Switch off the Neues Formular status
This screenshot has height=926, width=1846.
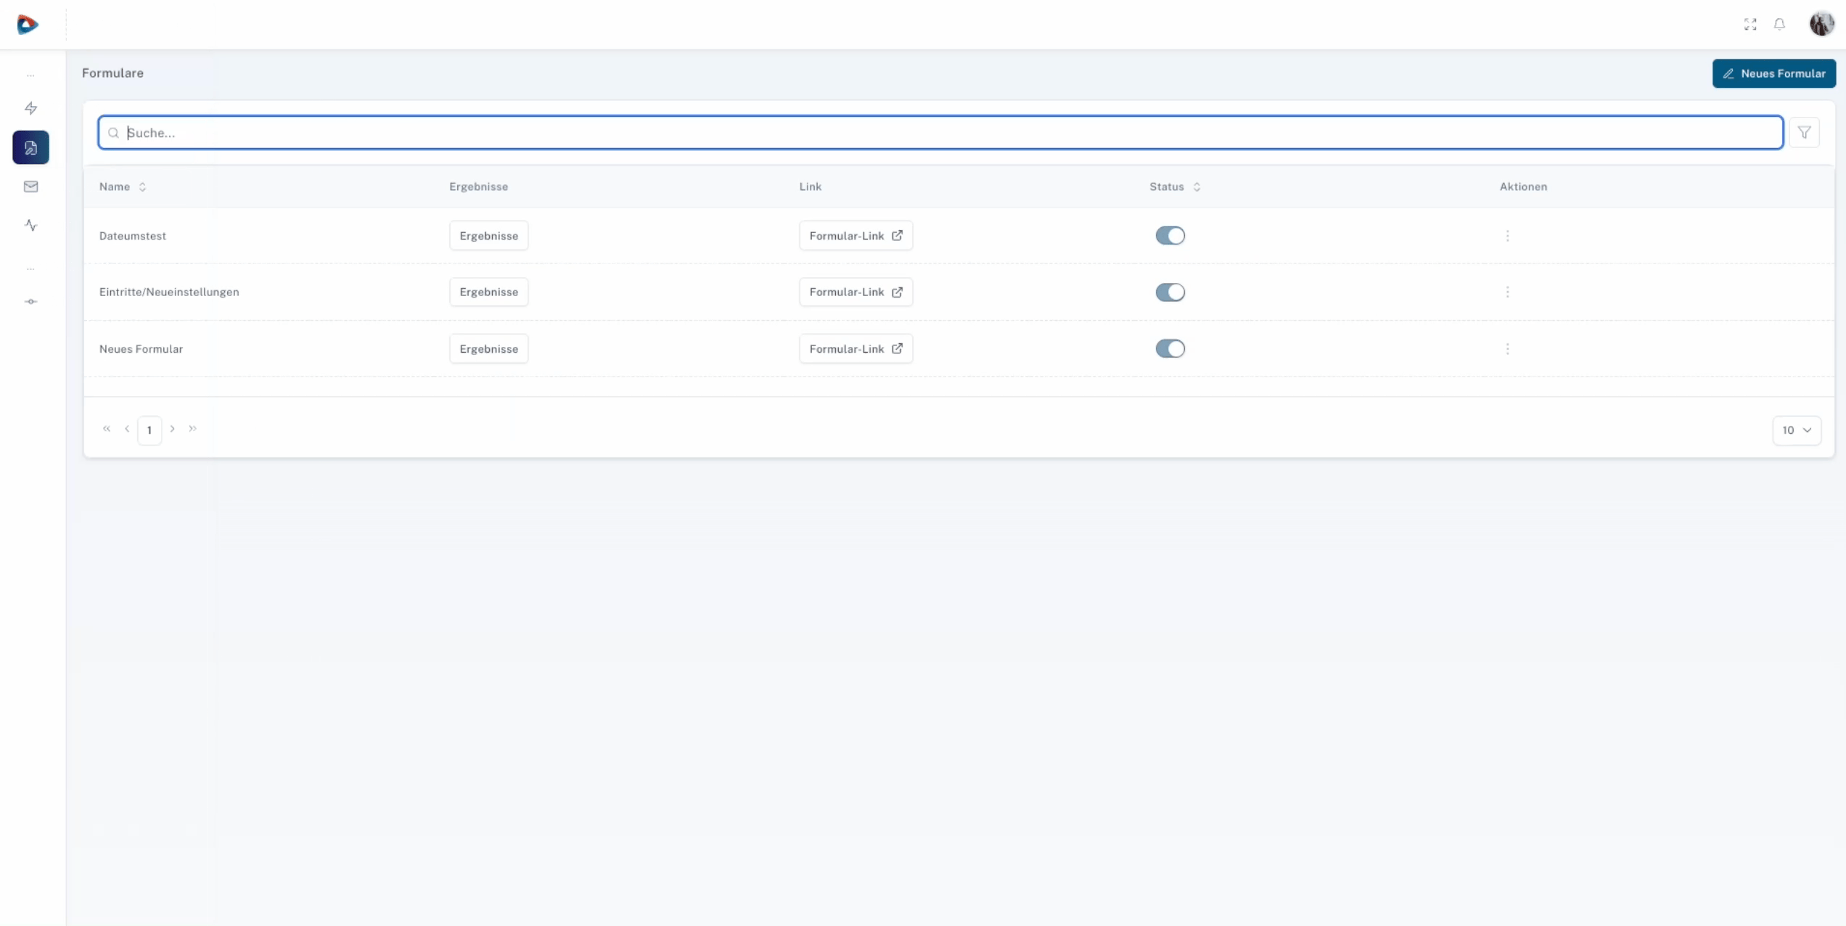[x=1170, y=349]
